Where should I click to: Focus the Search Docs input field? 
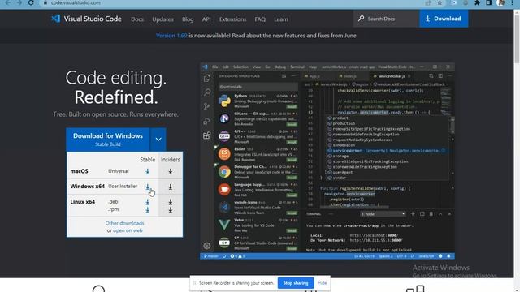point(387,19)
